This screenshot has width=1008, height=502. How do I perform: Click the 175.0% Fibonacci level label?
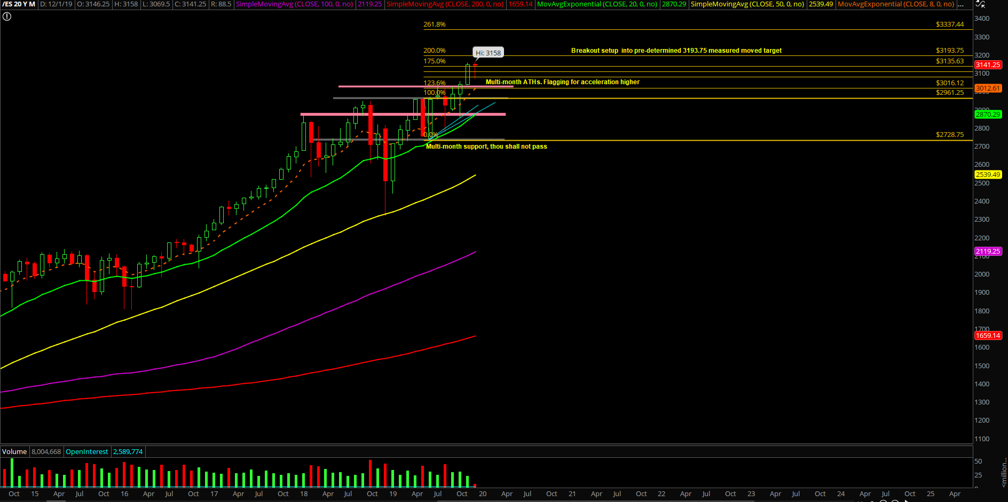pyautogui.click(x=434, y=61)
